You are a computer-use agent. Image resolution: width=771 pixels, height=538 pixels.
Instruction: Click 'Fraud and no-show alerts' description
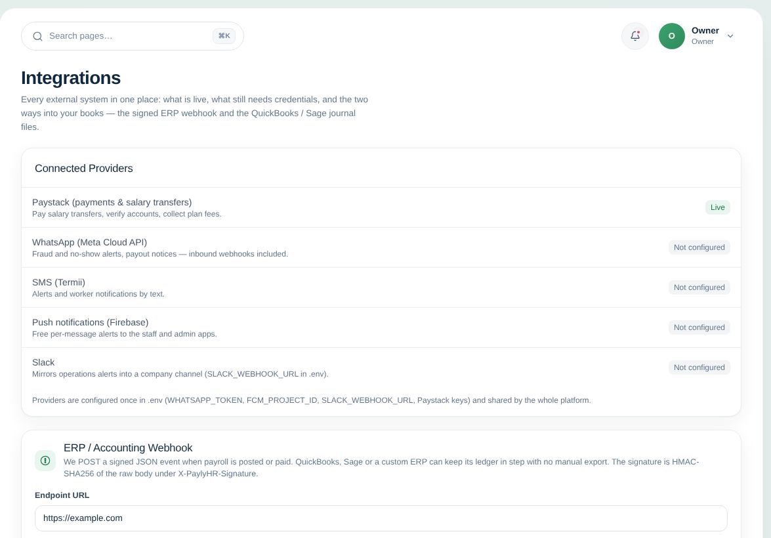point(160,254)
